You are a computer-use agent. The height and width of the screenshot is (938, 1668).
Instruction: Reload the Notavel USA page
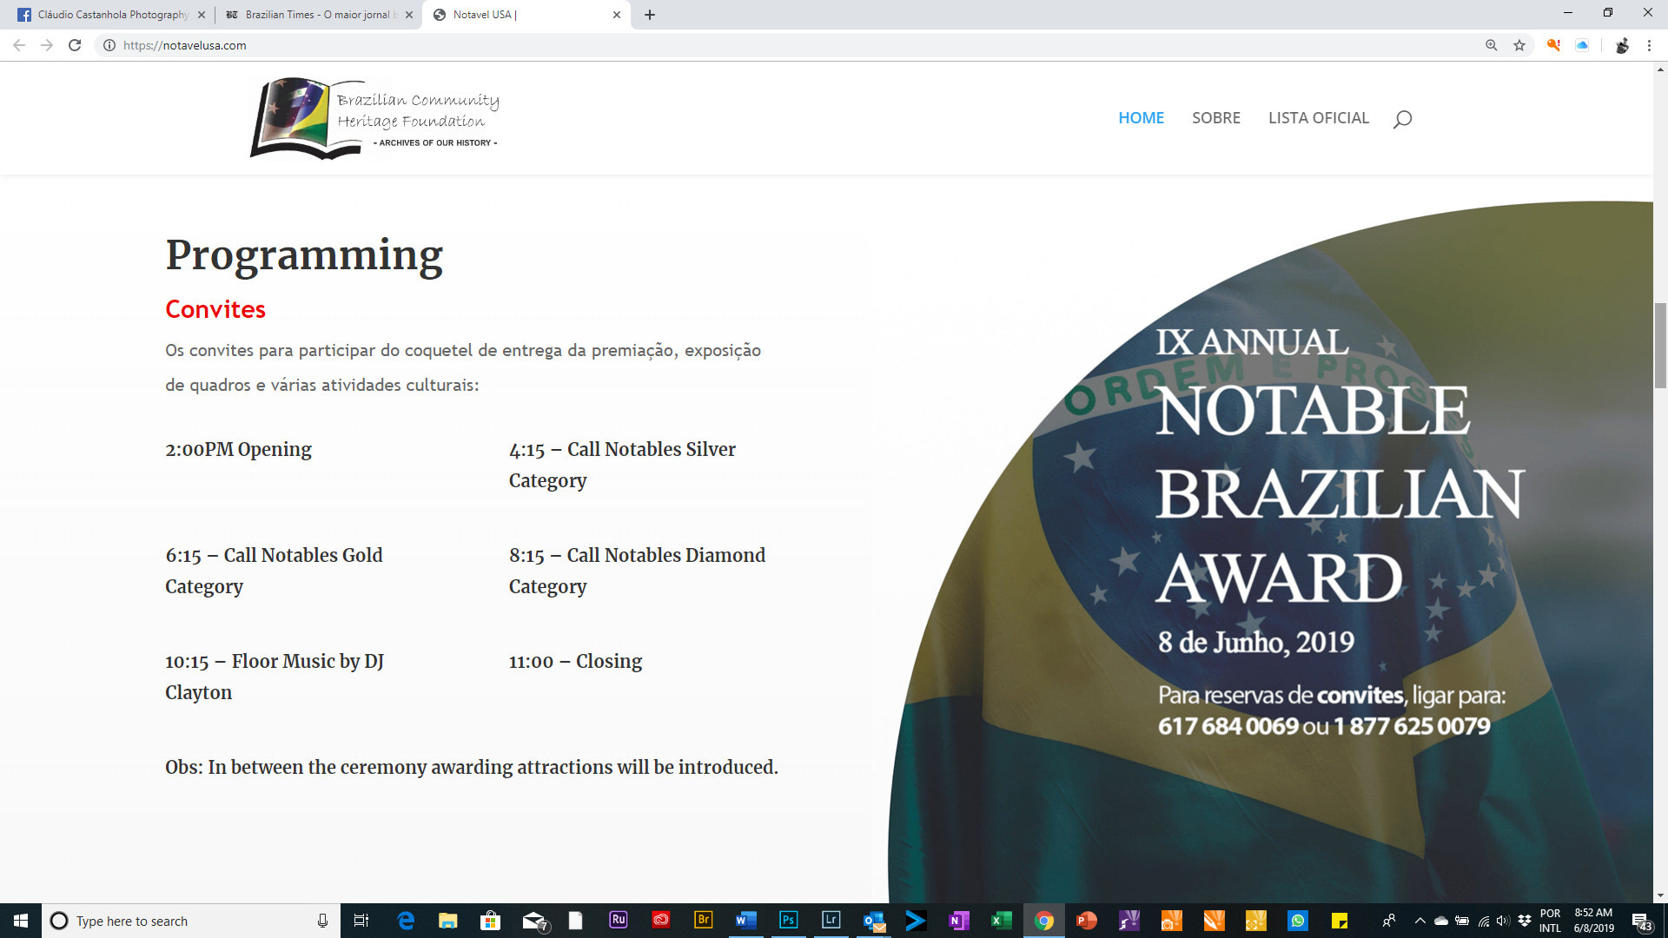pyautogui.click(x=75, y=45)
